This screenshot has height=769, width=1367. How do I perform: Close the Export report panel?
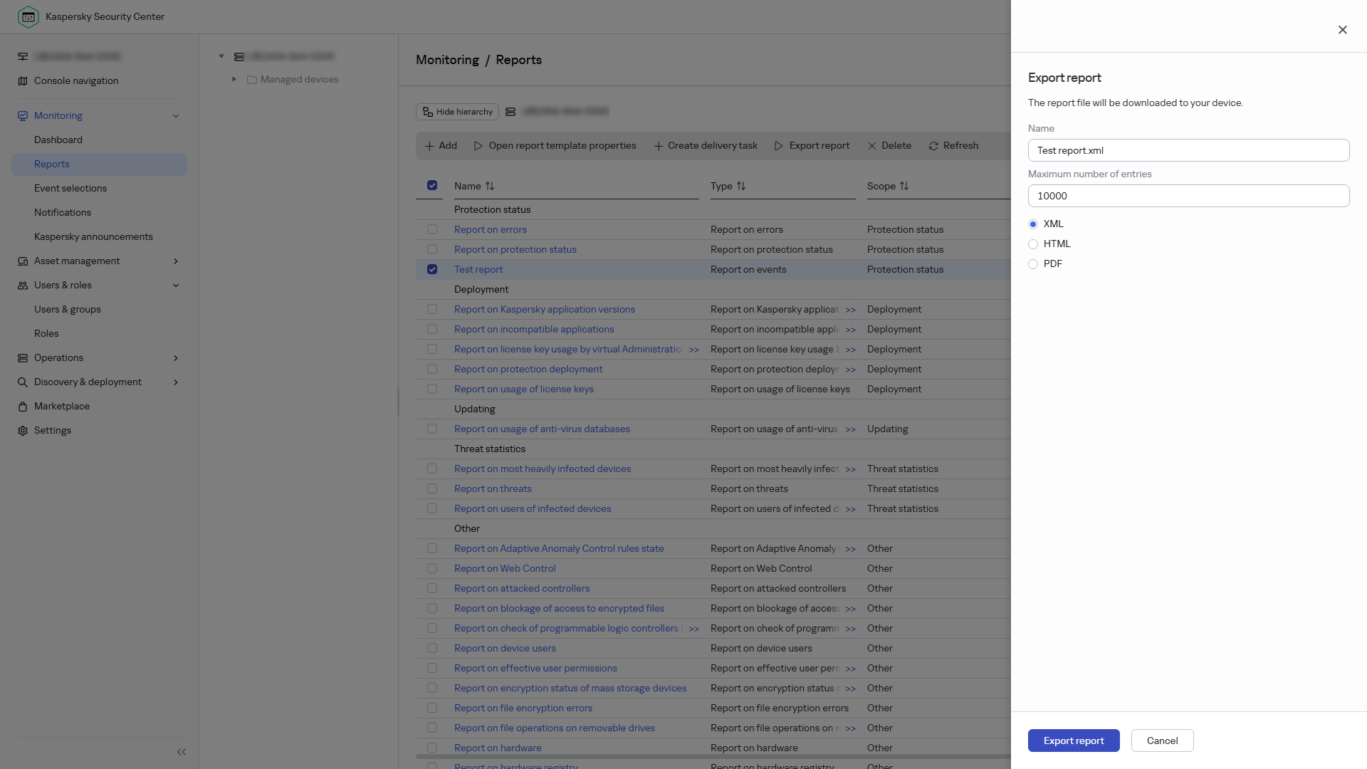tap(1342, 30)
